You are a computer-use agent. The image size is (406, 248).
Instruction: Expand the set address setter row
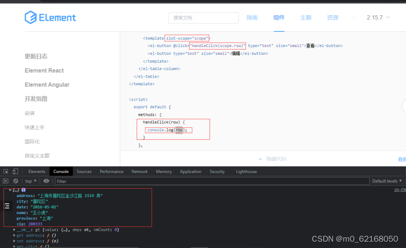[36, 241]
